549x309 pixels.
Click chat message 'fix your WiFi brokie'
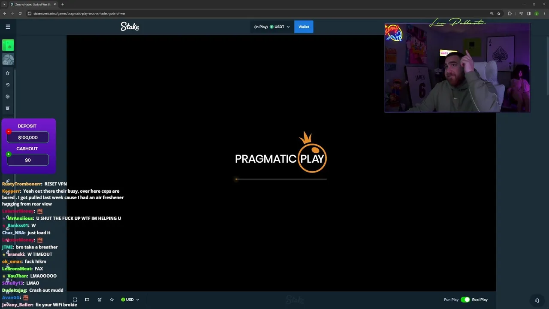56,305
